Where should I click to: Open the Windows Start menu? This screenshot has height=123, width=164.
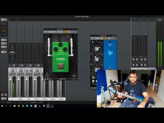2,106
